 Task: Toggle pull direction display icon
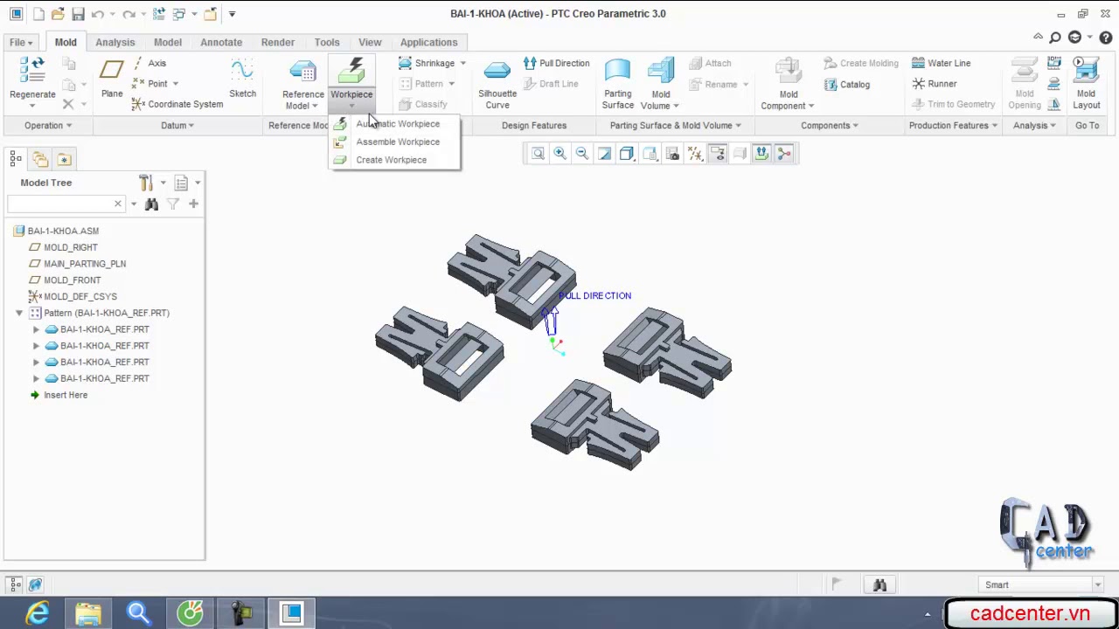pyautogui.click(x=761, y=154)
